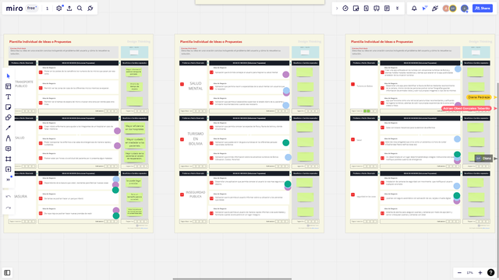Select the INSEGURIDAD PUBLICA cell
499x280 pixels.
(196, 194)
